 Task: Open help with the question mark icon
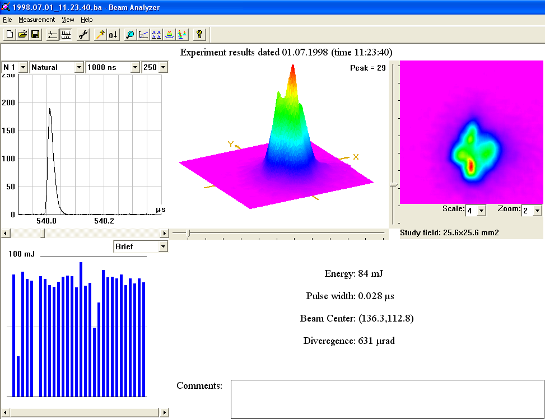click(199, 34)
